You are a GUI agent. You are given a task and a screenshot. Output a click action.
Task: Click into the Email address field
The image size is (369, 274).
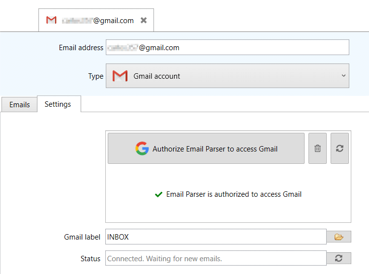point(227,47)
